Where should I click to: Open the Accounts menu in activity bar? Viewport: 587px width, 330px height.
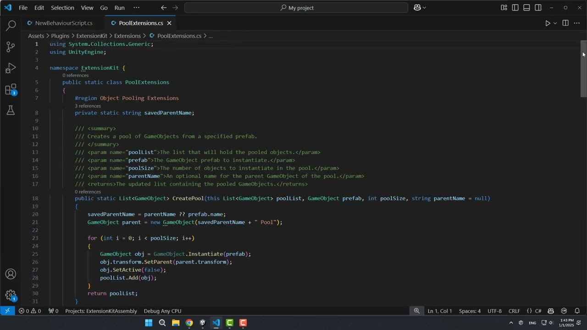click(x=11, y=274)
